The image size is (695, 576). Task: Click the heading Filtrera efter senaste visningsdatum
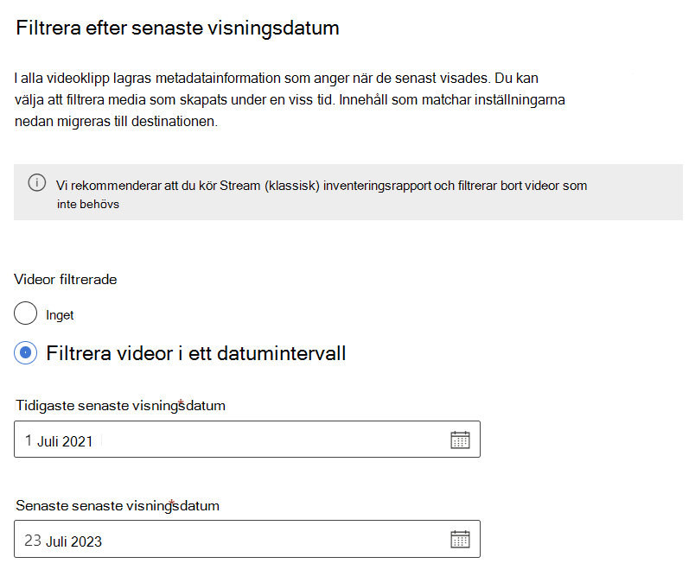[x=177, y=28]
